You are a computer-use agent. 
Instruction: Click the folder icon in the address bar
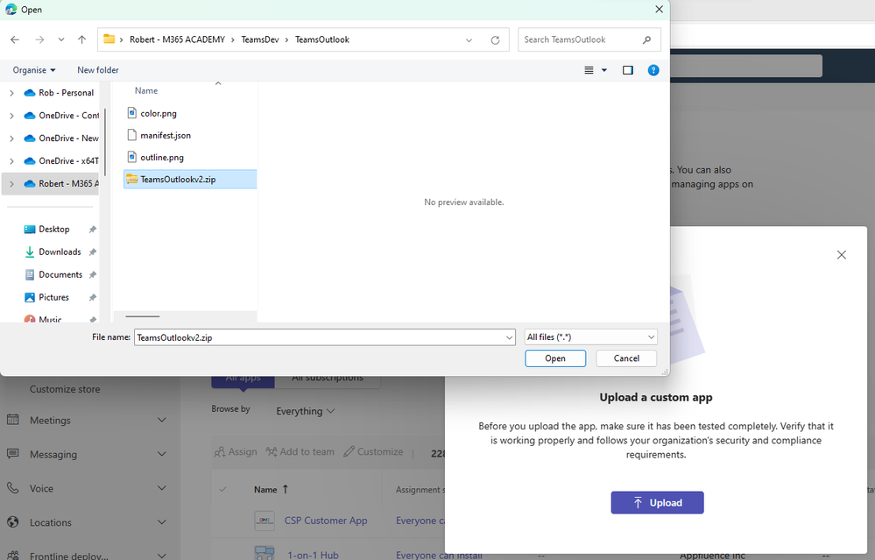[109, 39]
